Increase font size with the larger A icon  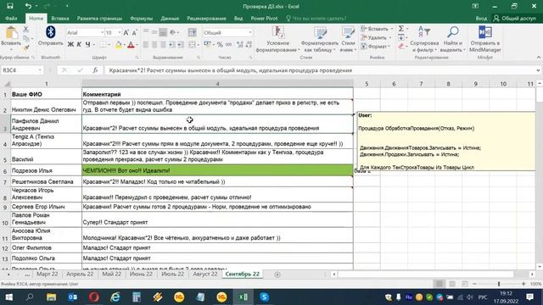(x=126, y=32)
